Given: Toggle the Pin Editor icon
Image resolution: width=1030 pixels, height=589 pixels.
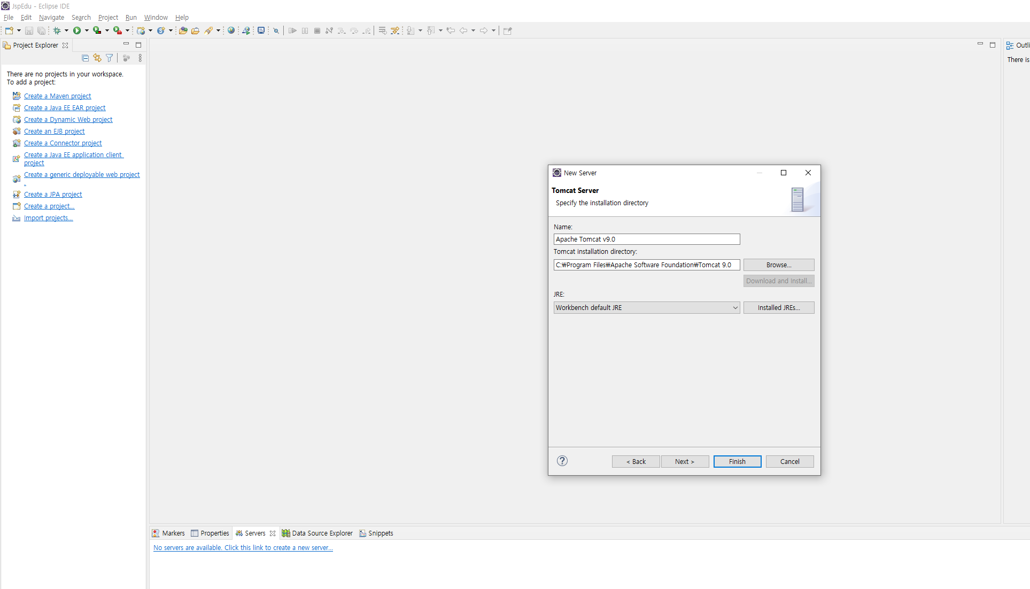Looking at the screenshot, I should click(508, 30).
